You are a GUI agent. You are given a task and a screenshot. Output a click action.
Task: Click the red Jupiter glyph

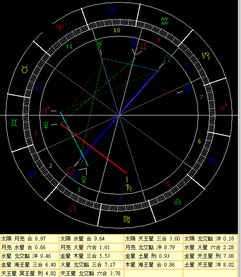point(143,46)
